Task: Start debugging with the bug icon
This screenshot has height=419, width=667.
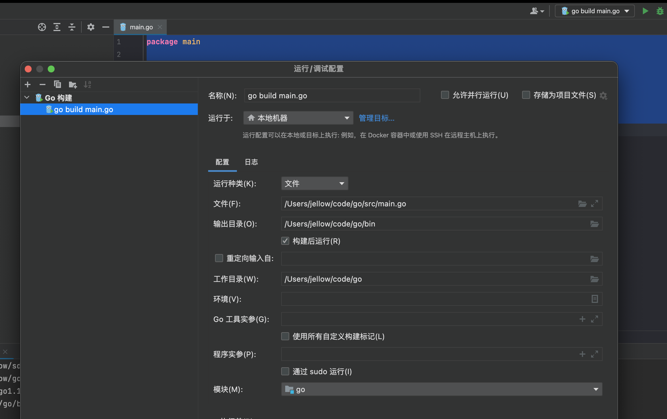Action: pyautogui.click(x=660, y=11)
